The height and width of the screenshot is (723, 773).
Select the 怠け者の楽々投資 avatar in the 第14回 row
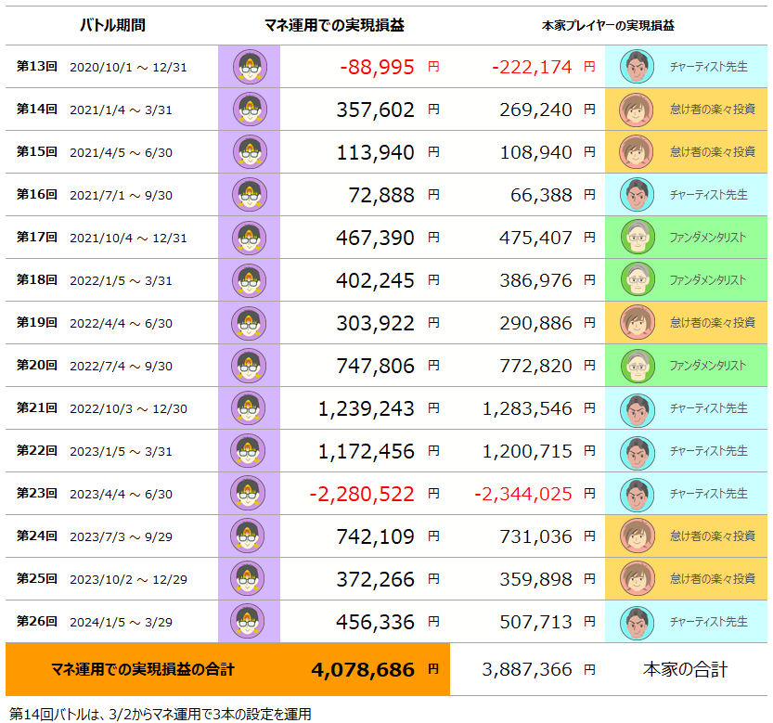point(637,110)
